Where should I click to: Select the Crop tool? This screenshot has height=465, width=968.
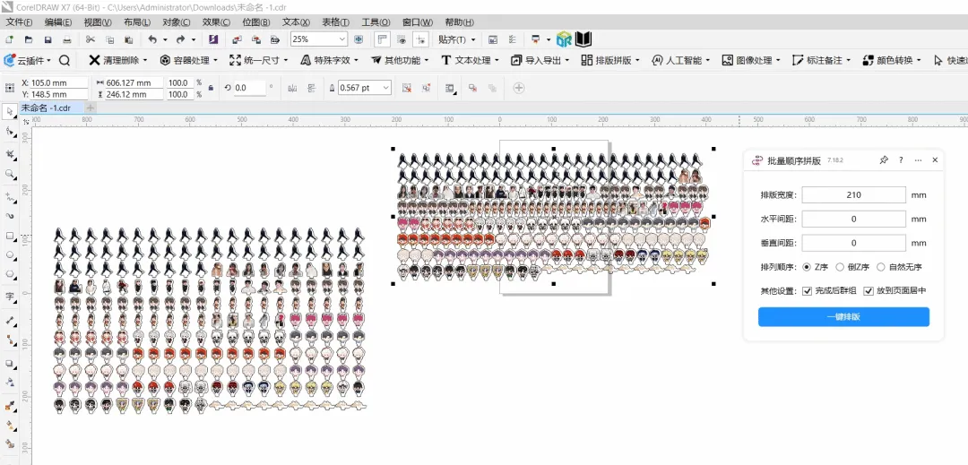[9, 153]
